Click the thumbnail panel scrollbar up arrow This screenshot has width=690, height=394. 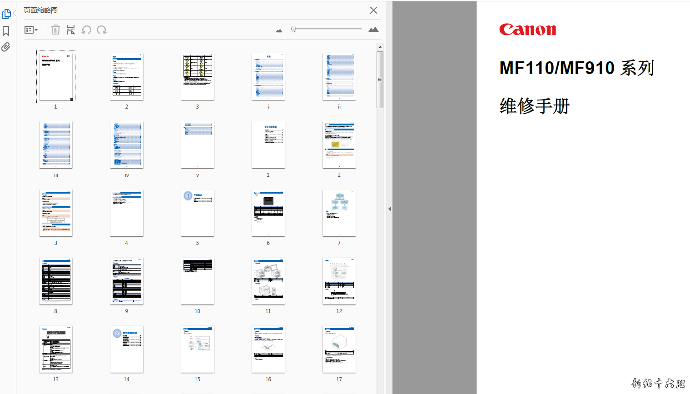tap(380, 47)
